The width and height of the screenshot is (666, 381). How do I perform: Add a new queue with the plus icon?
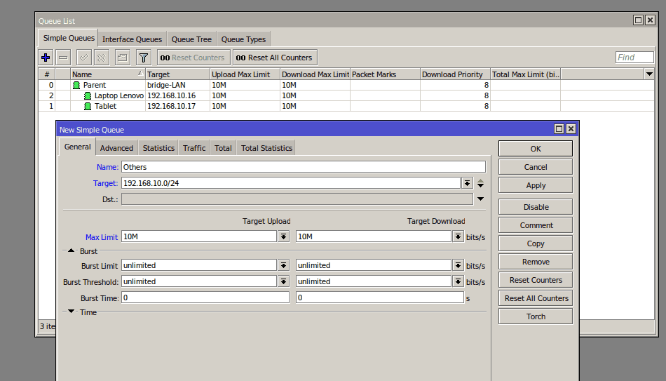pos(46,58)
